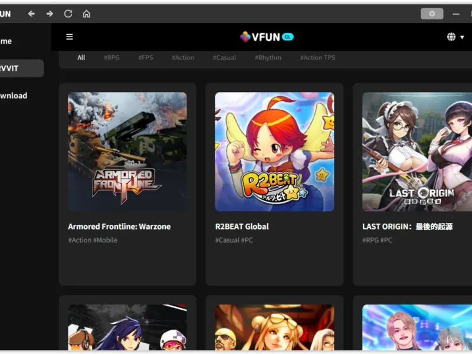
Task: Filter games by #Rhythm
Action: coord(268,57)
